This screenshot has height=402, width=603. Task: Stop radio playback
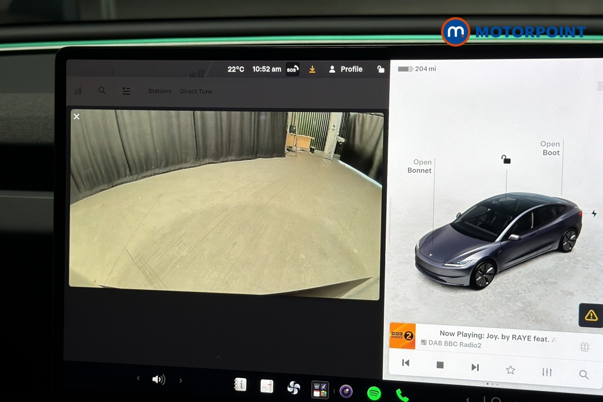pos(440,365)
